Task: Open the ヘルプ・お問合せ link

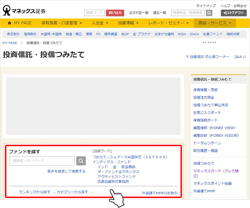Action: coord(234,6)
